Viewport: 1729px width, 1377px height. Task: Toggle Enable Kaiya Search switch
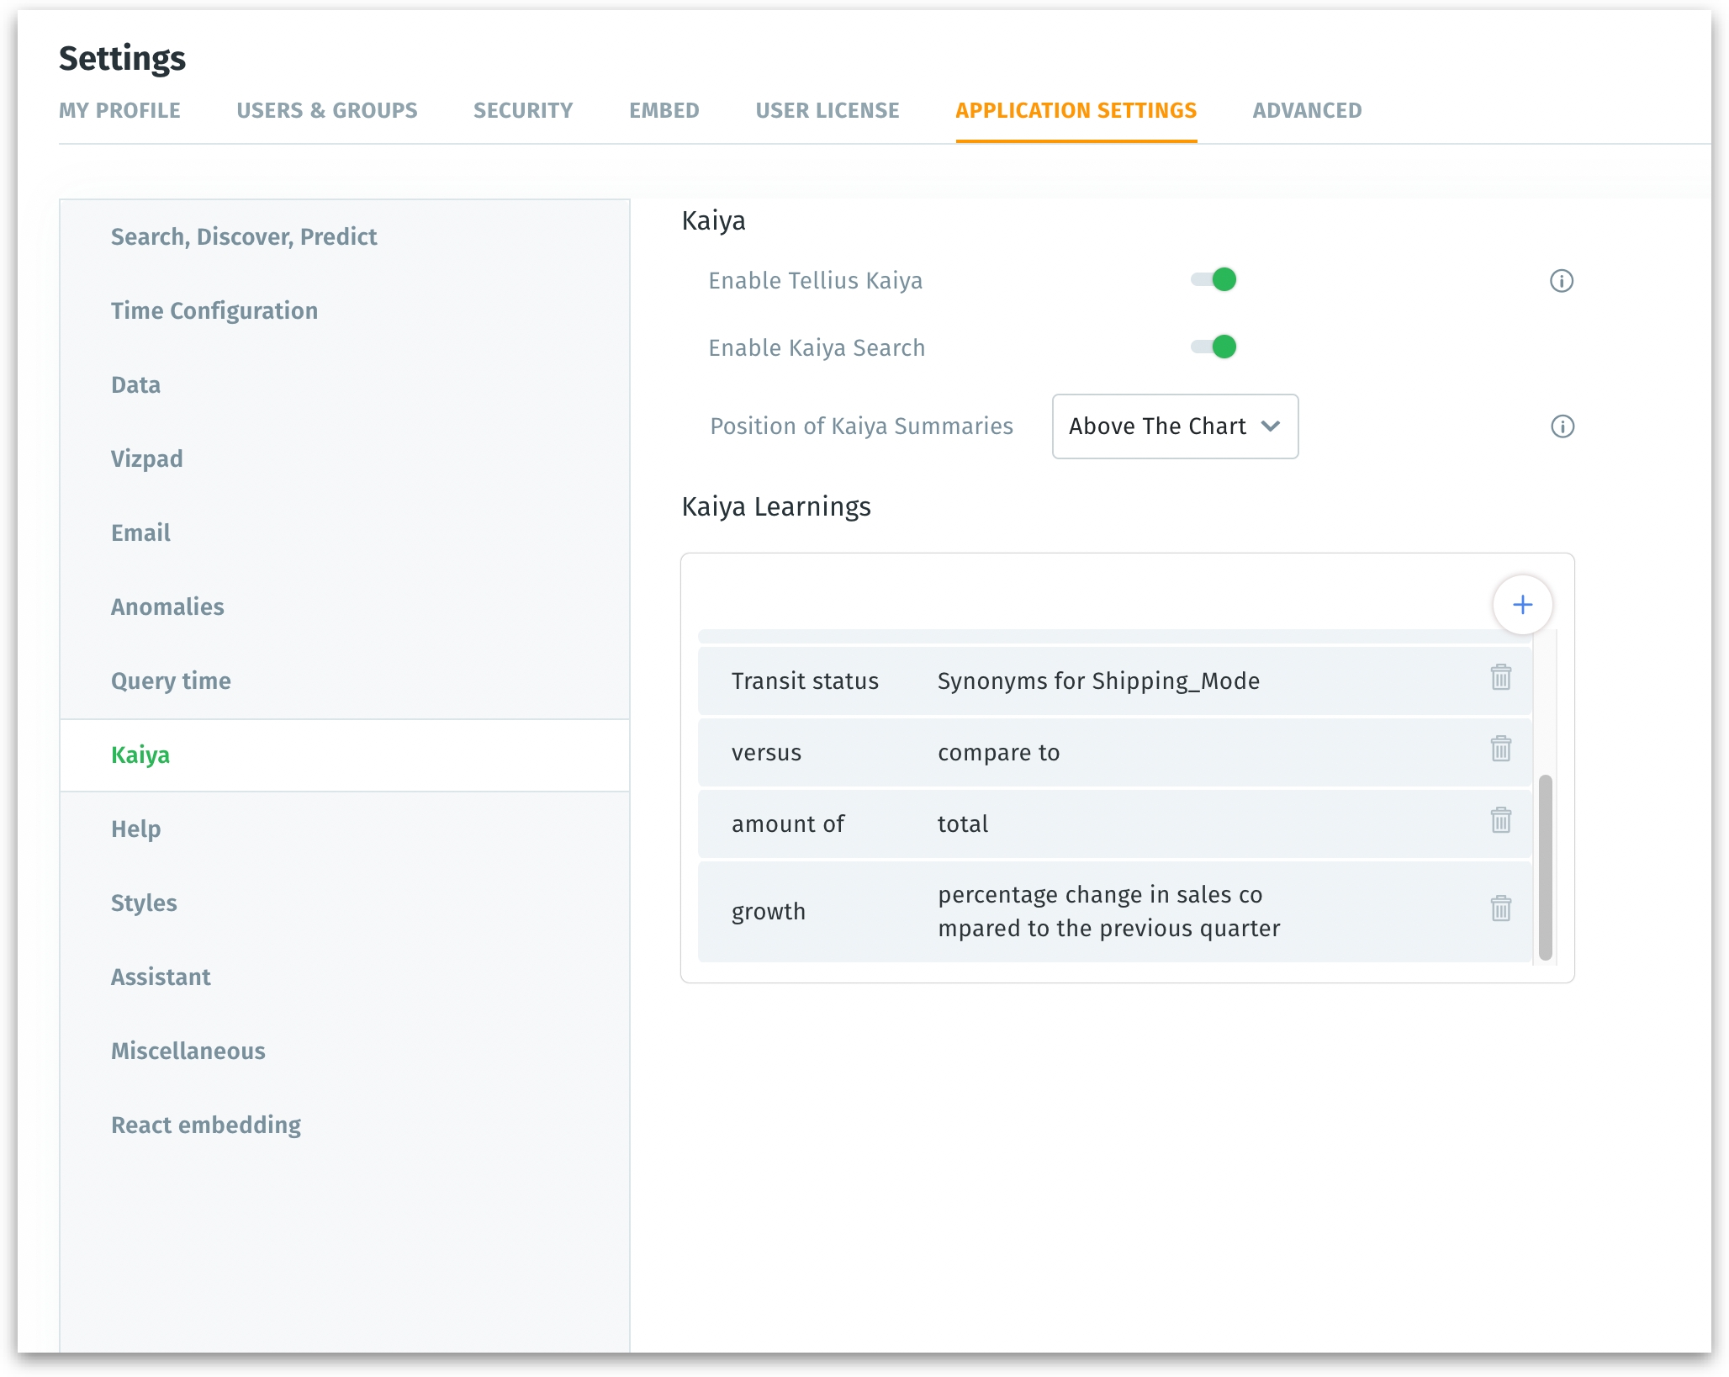(x=1213, y=347)
